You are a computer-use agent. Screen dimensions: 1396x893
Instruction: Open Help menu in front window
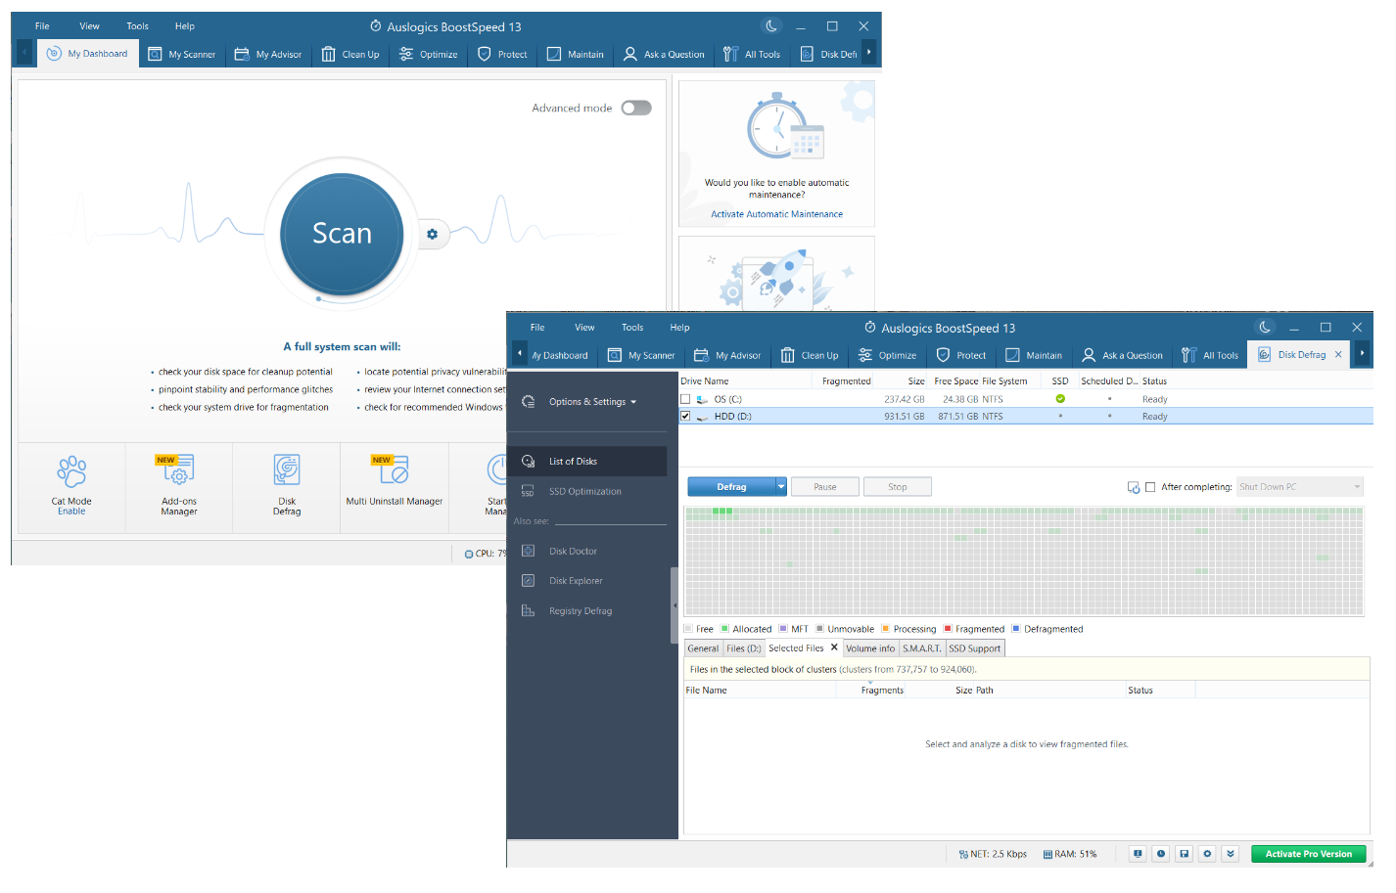(679, 328)
